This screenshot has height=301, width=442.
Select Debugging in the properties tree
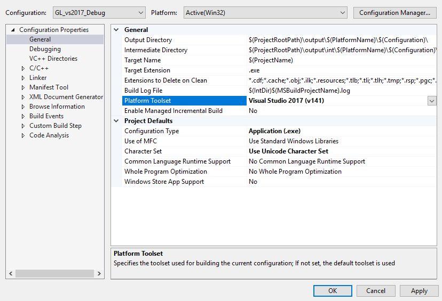(x=45, y=49)
